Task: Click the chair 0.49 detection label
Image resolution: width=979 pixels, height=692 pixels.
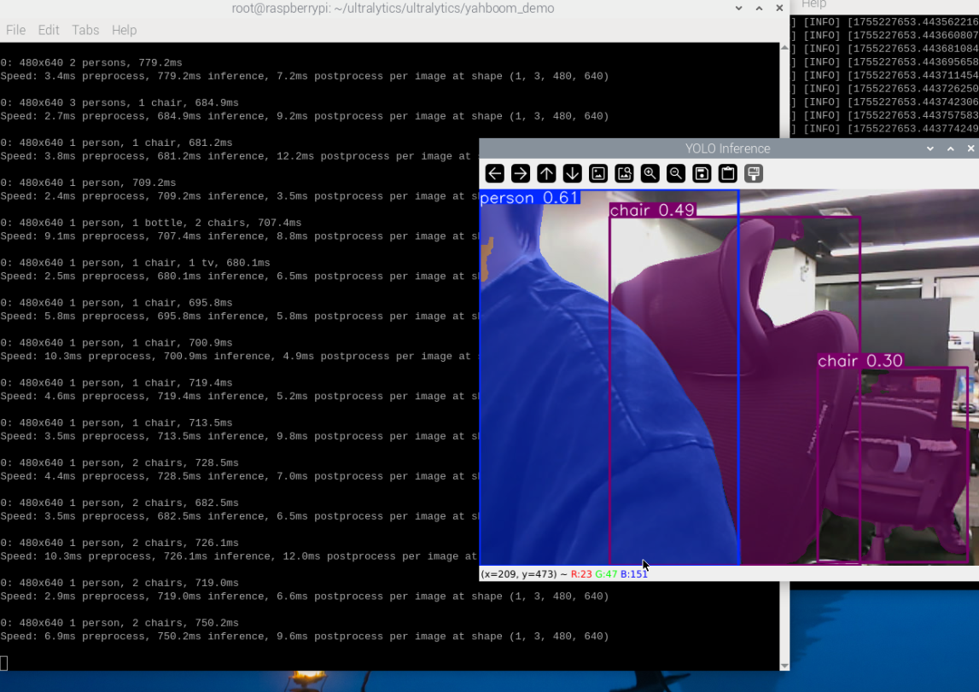Action: tap(652, 210)
